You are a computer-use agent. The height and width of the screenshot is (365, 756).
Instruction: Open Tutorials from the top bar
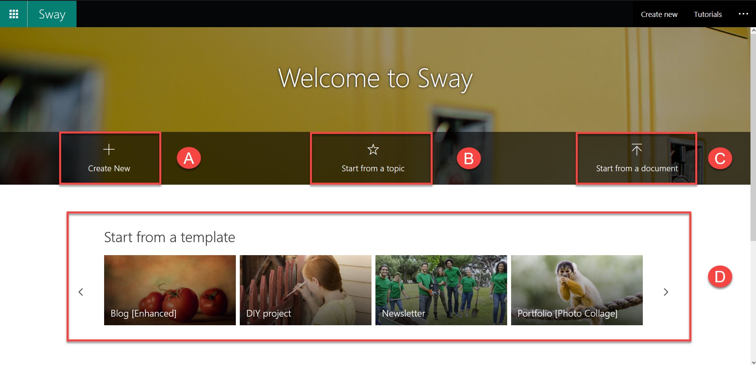(x=707, y=14)
